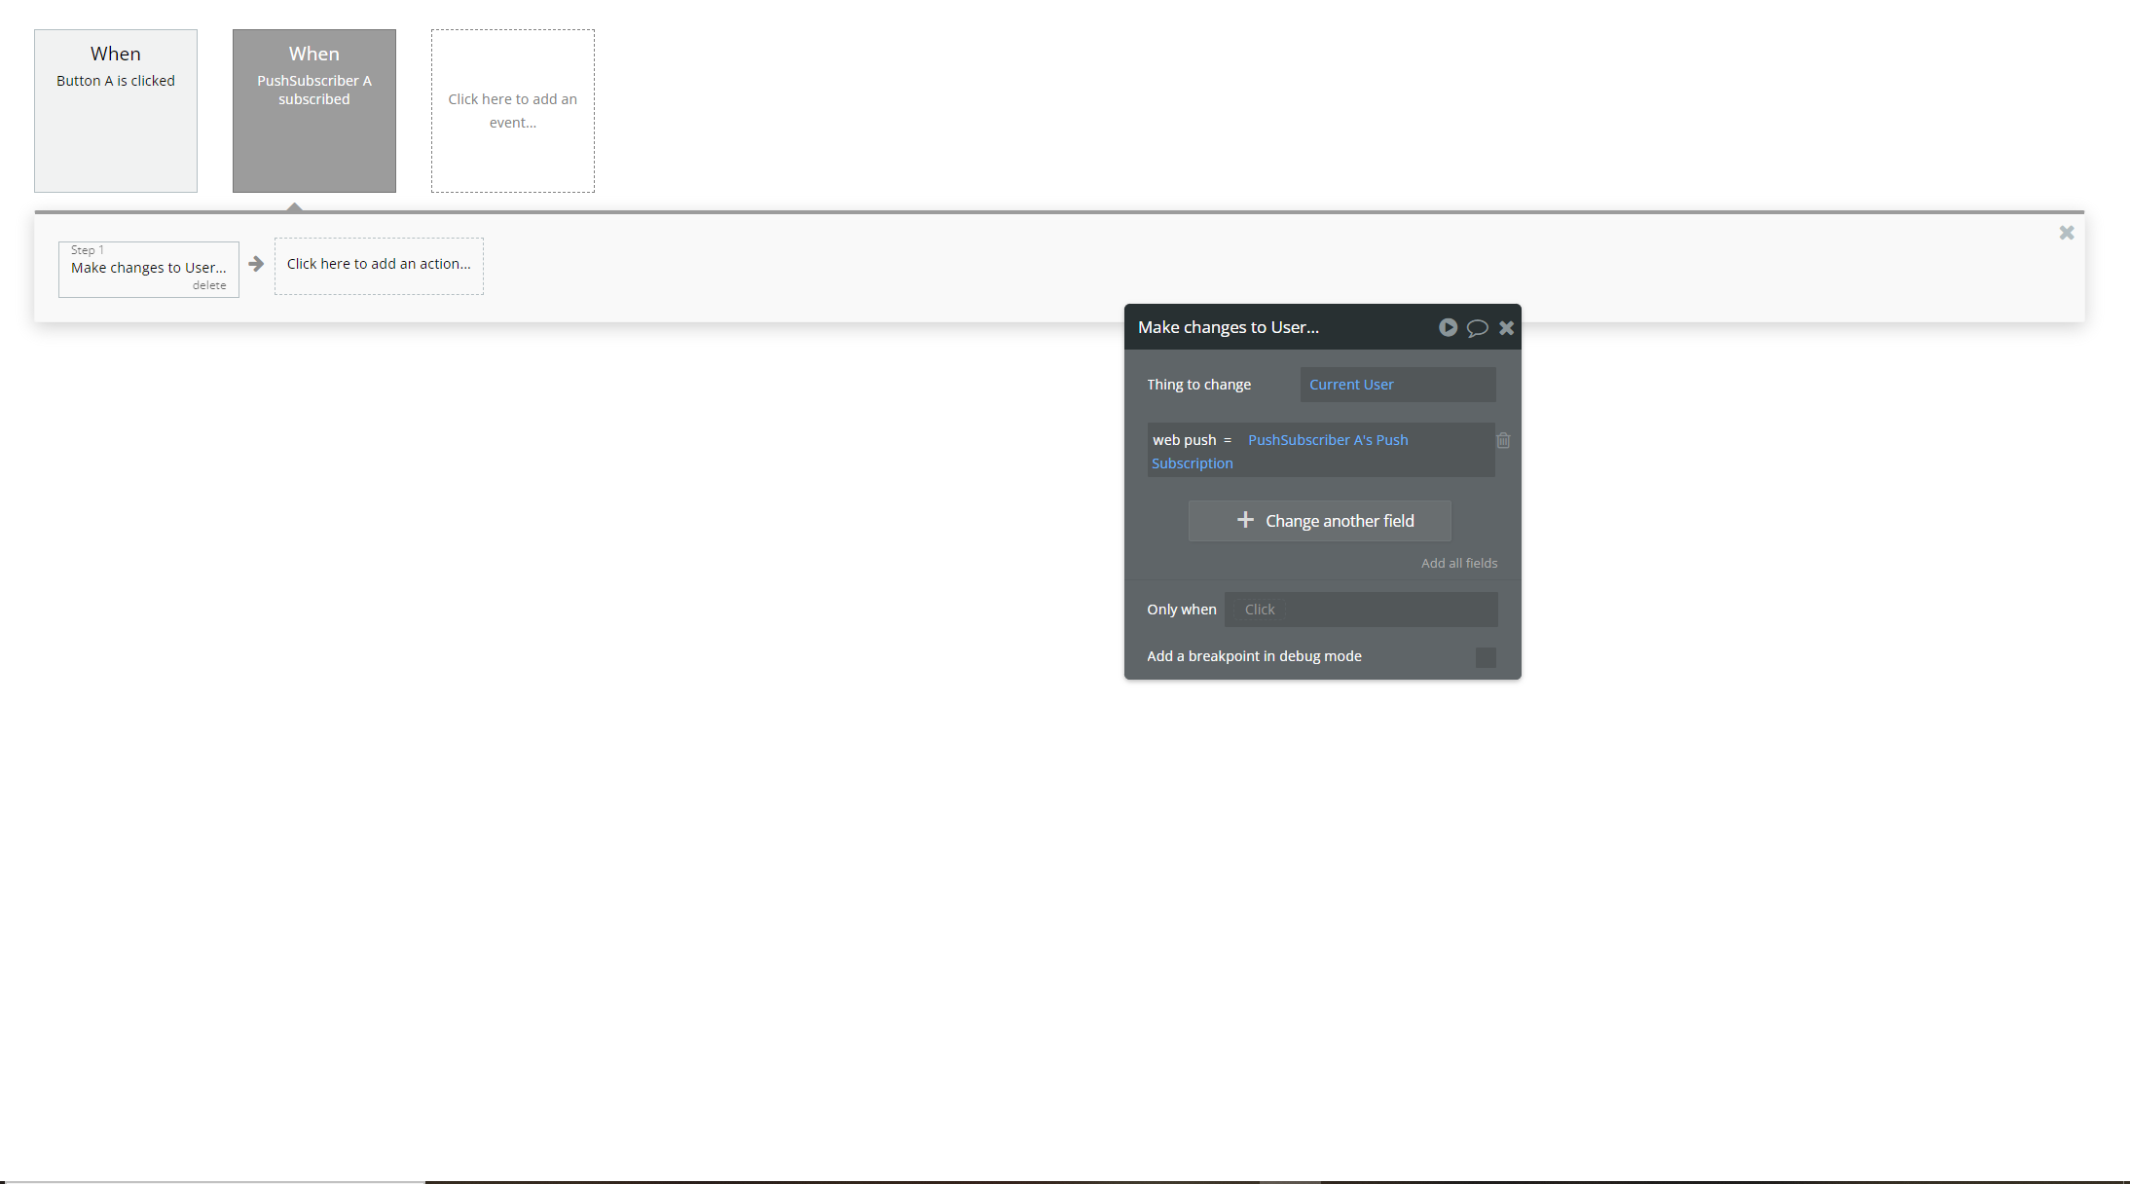Click the Only when condition field

(x=1360, y=610)
